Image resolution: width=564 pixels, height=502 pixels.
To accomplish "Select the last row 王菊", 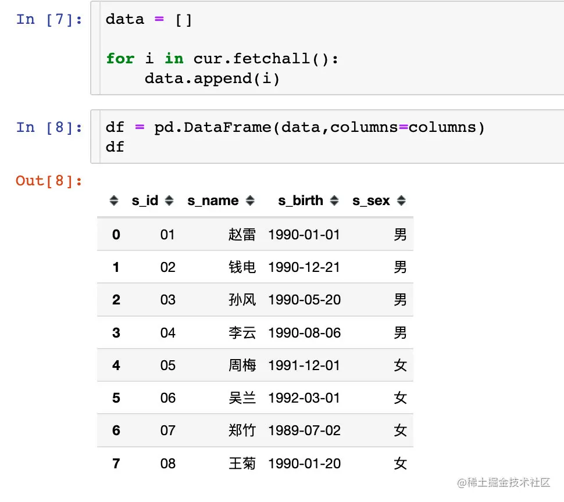I will pos(255,463).
